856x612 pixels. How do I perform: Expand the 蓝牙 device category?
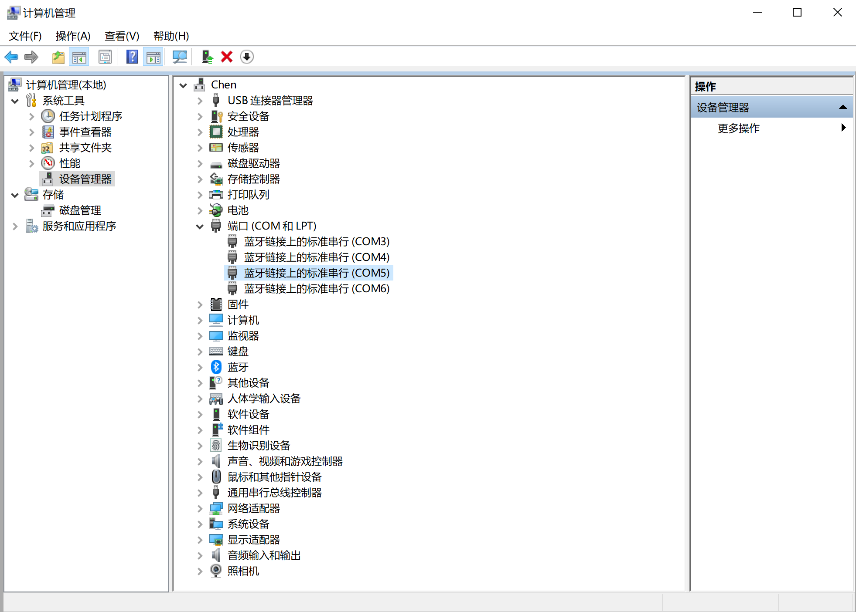click(x=200, y=368)
